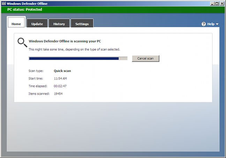
Task: Click the Windows Defender title bar icon
Action: pyautogui.click(x=4, y=3)
